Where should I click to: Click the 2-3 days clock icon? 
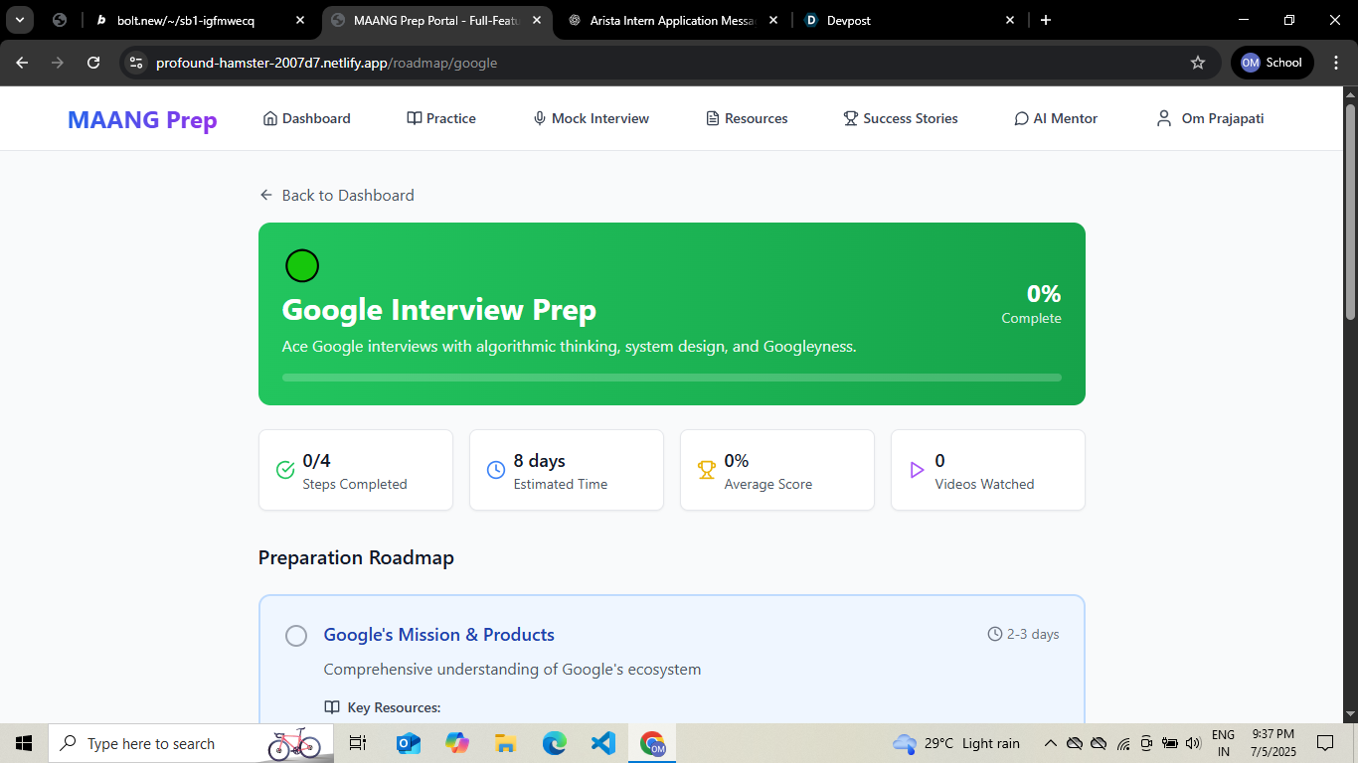pyautogui.click(x=994, y=634)
